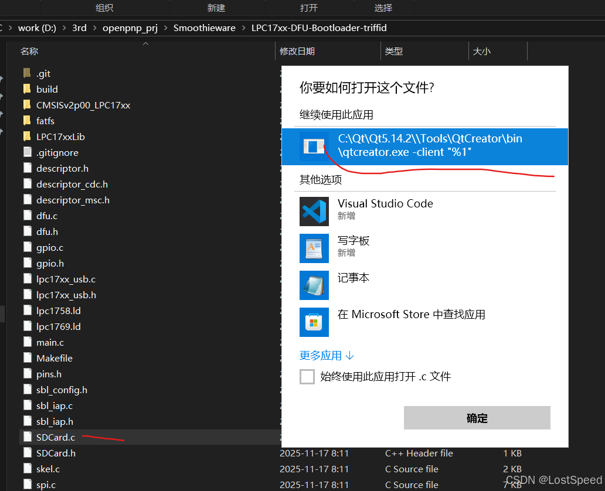Choose the Visual Studio Code icon
Viewport: 605px width, 491px height.
point(314,212)
